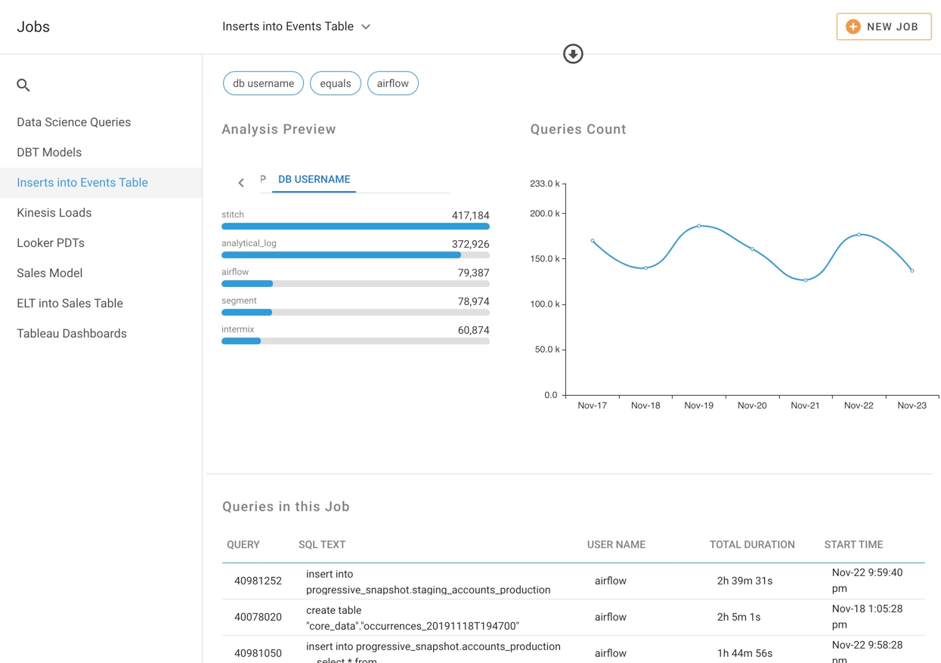Click the 'equals' filter operator chip
Image resolution: width=941 pixels, height=663 pixels.
(335, 83)
